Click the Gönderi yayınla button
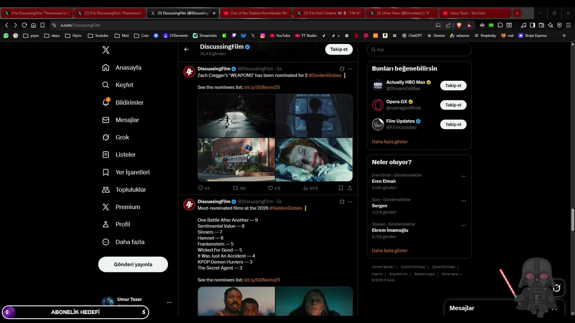The width and height of the screenshot is (575, 323). click(133, 264)
